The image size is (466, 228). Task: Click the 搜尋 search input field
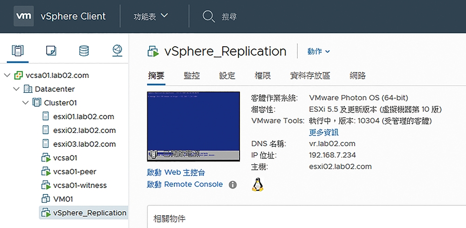[x=229, y=16]
